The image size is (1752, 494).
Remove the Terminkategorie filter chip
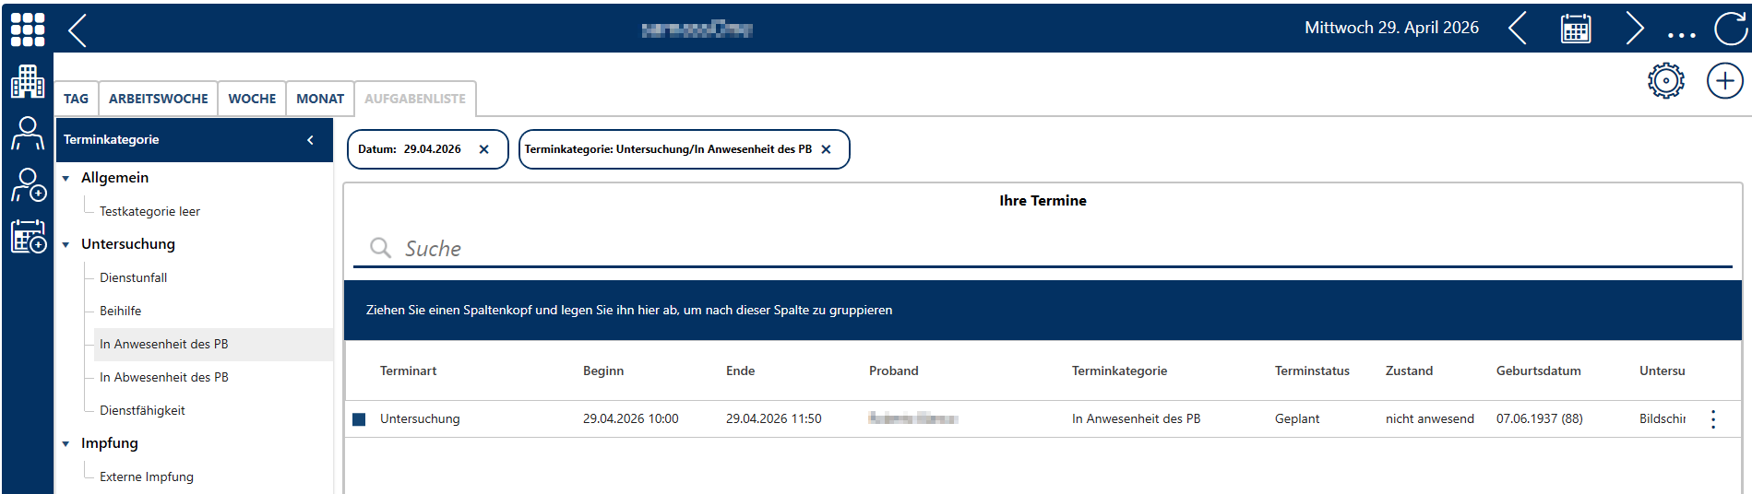coord(826,149)
